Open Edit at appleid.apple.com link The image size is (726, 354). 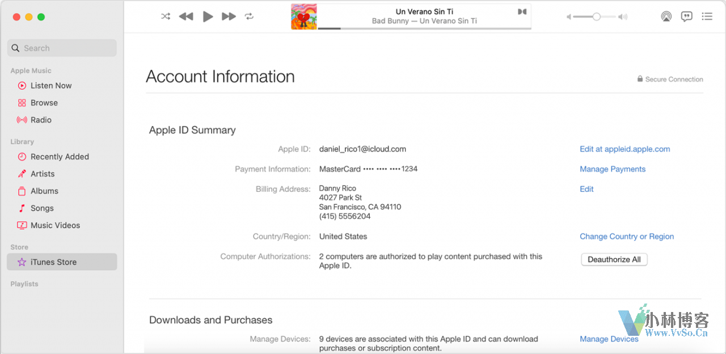[x=624, y=149]
